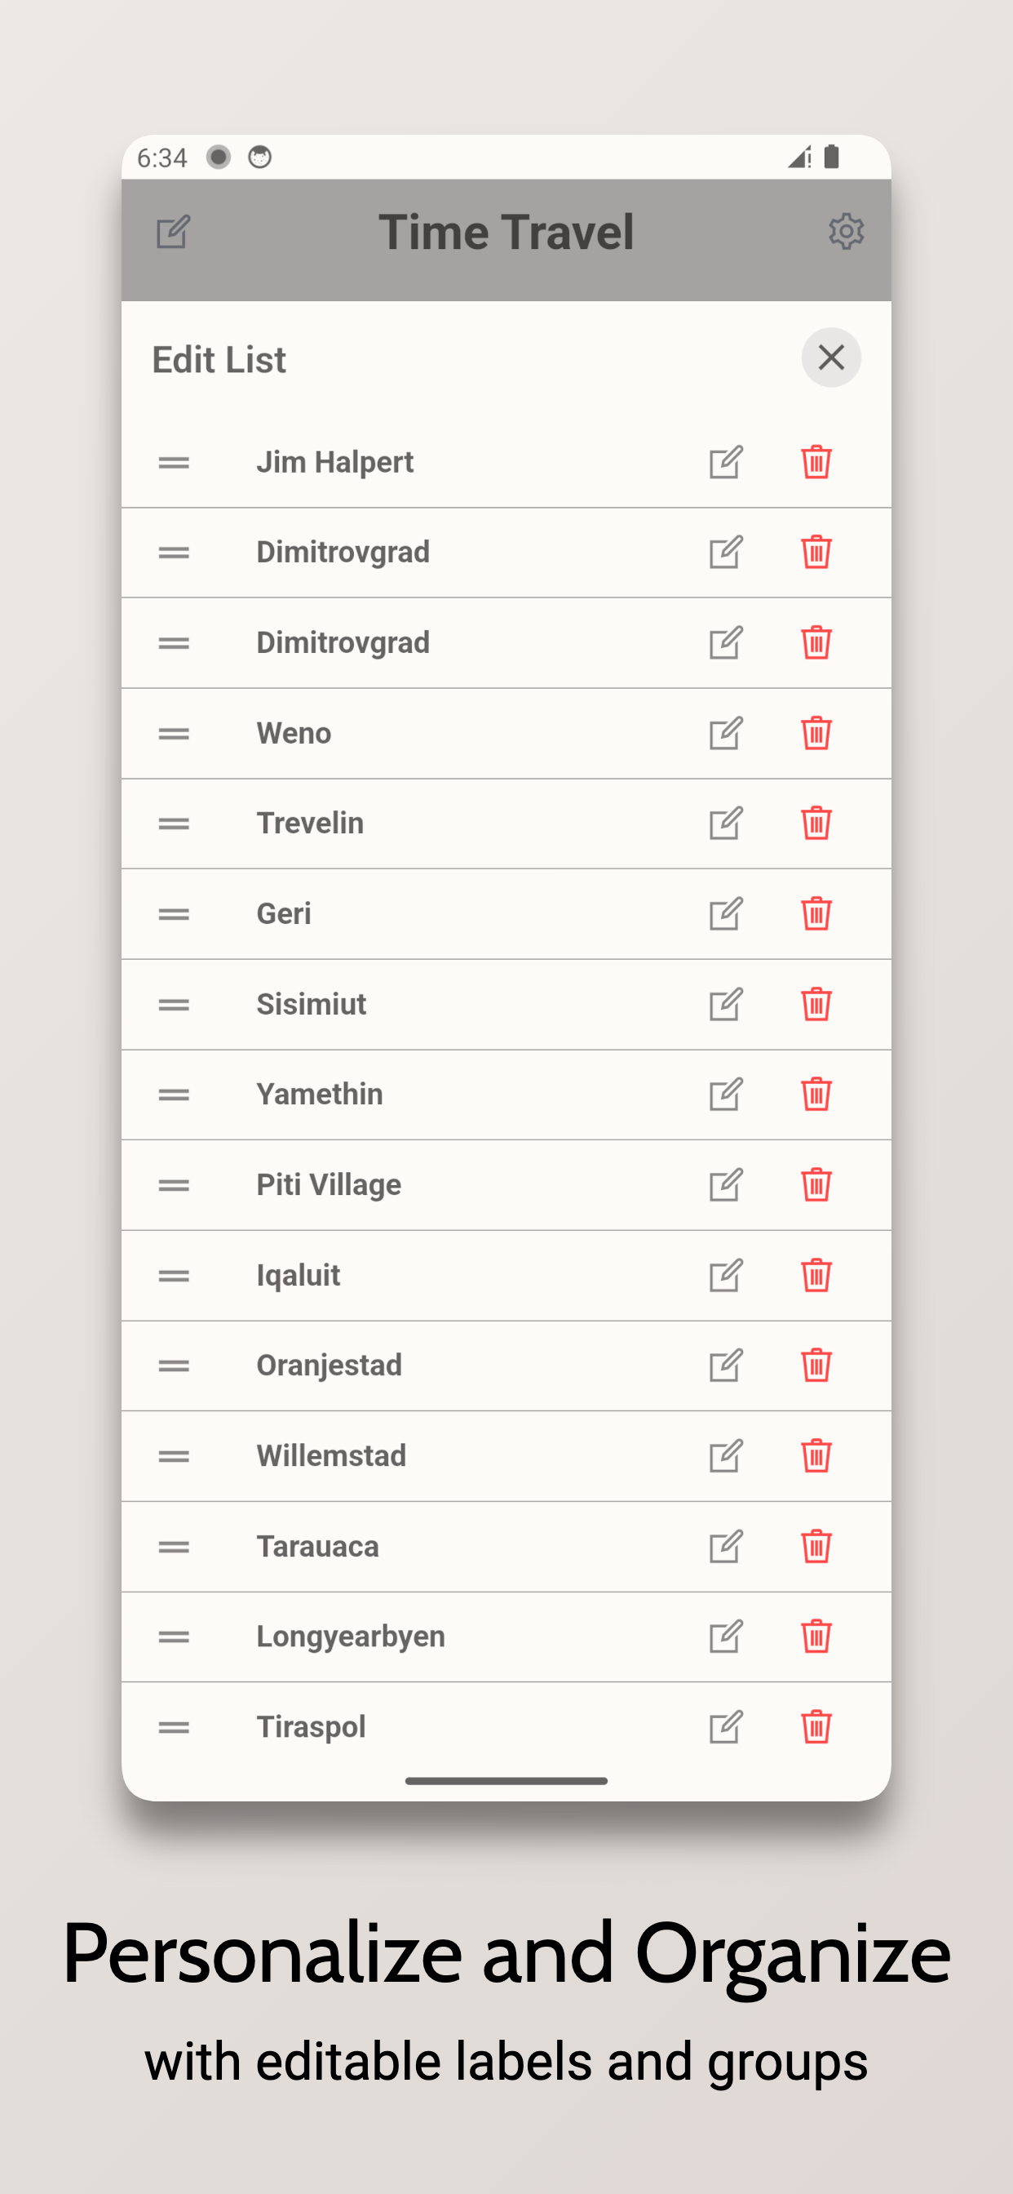Delete the Oranjestad entry

click(x=816, y=1366)
